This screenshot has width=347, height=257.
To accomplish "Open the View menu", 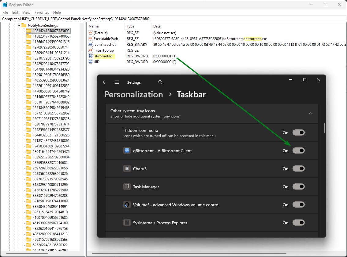I will coord(26,13).
